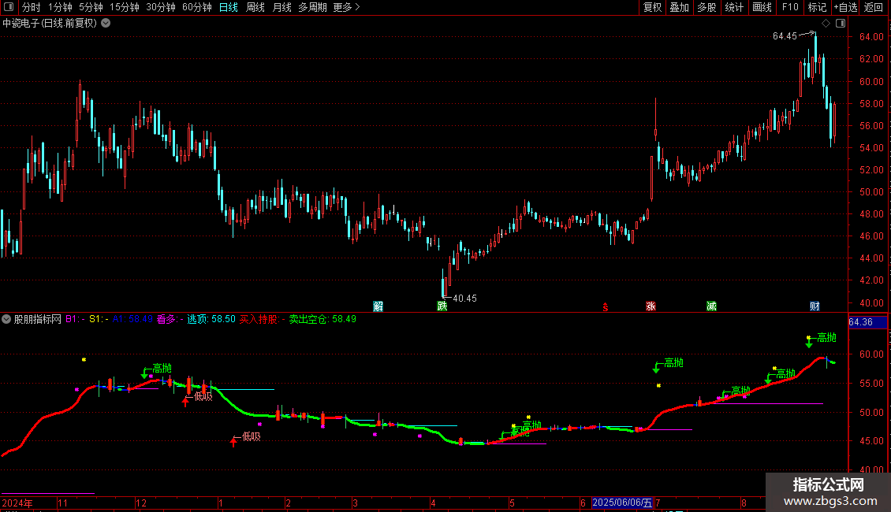Viewport: 891px width, 512px height.
Task: Click the green 减 event marker
Action: coord(711,306)
